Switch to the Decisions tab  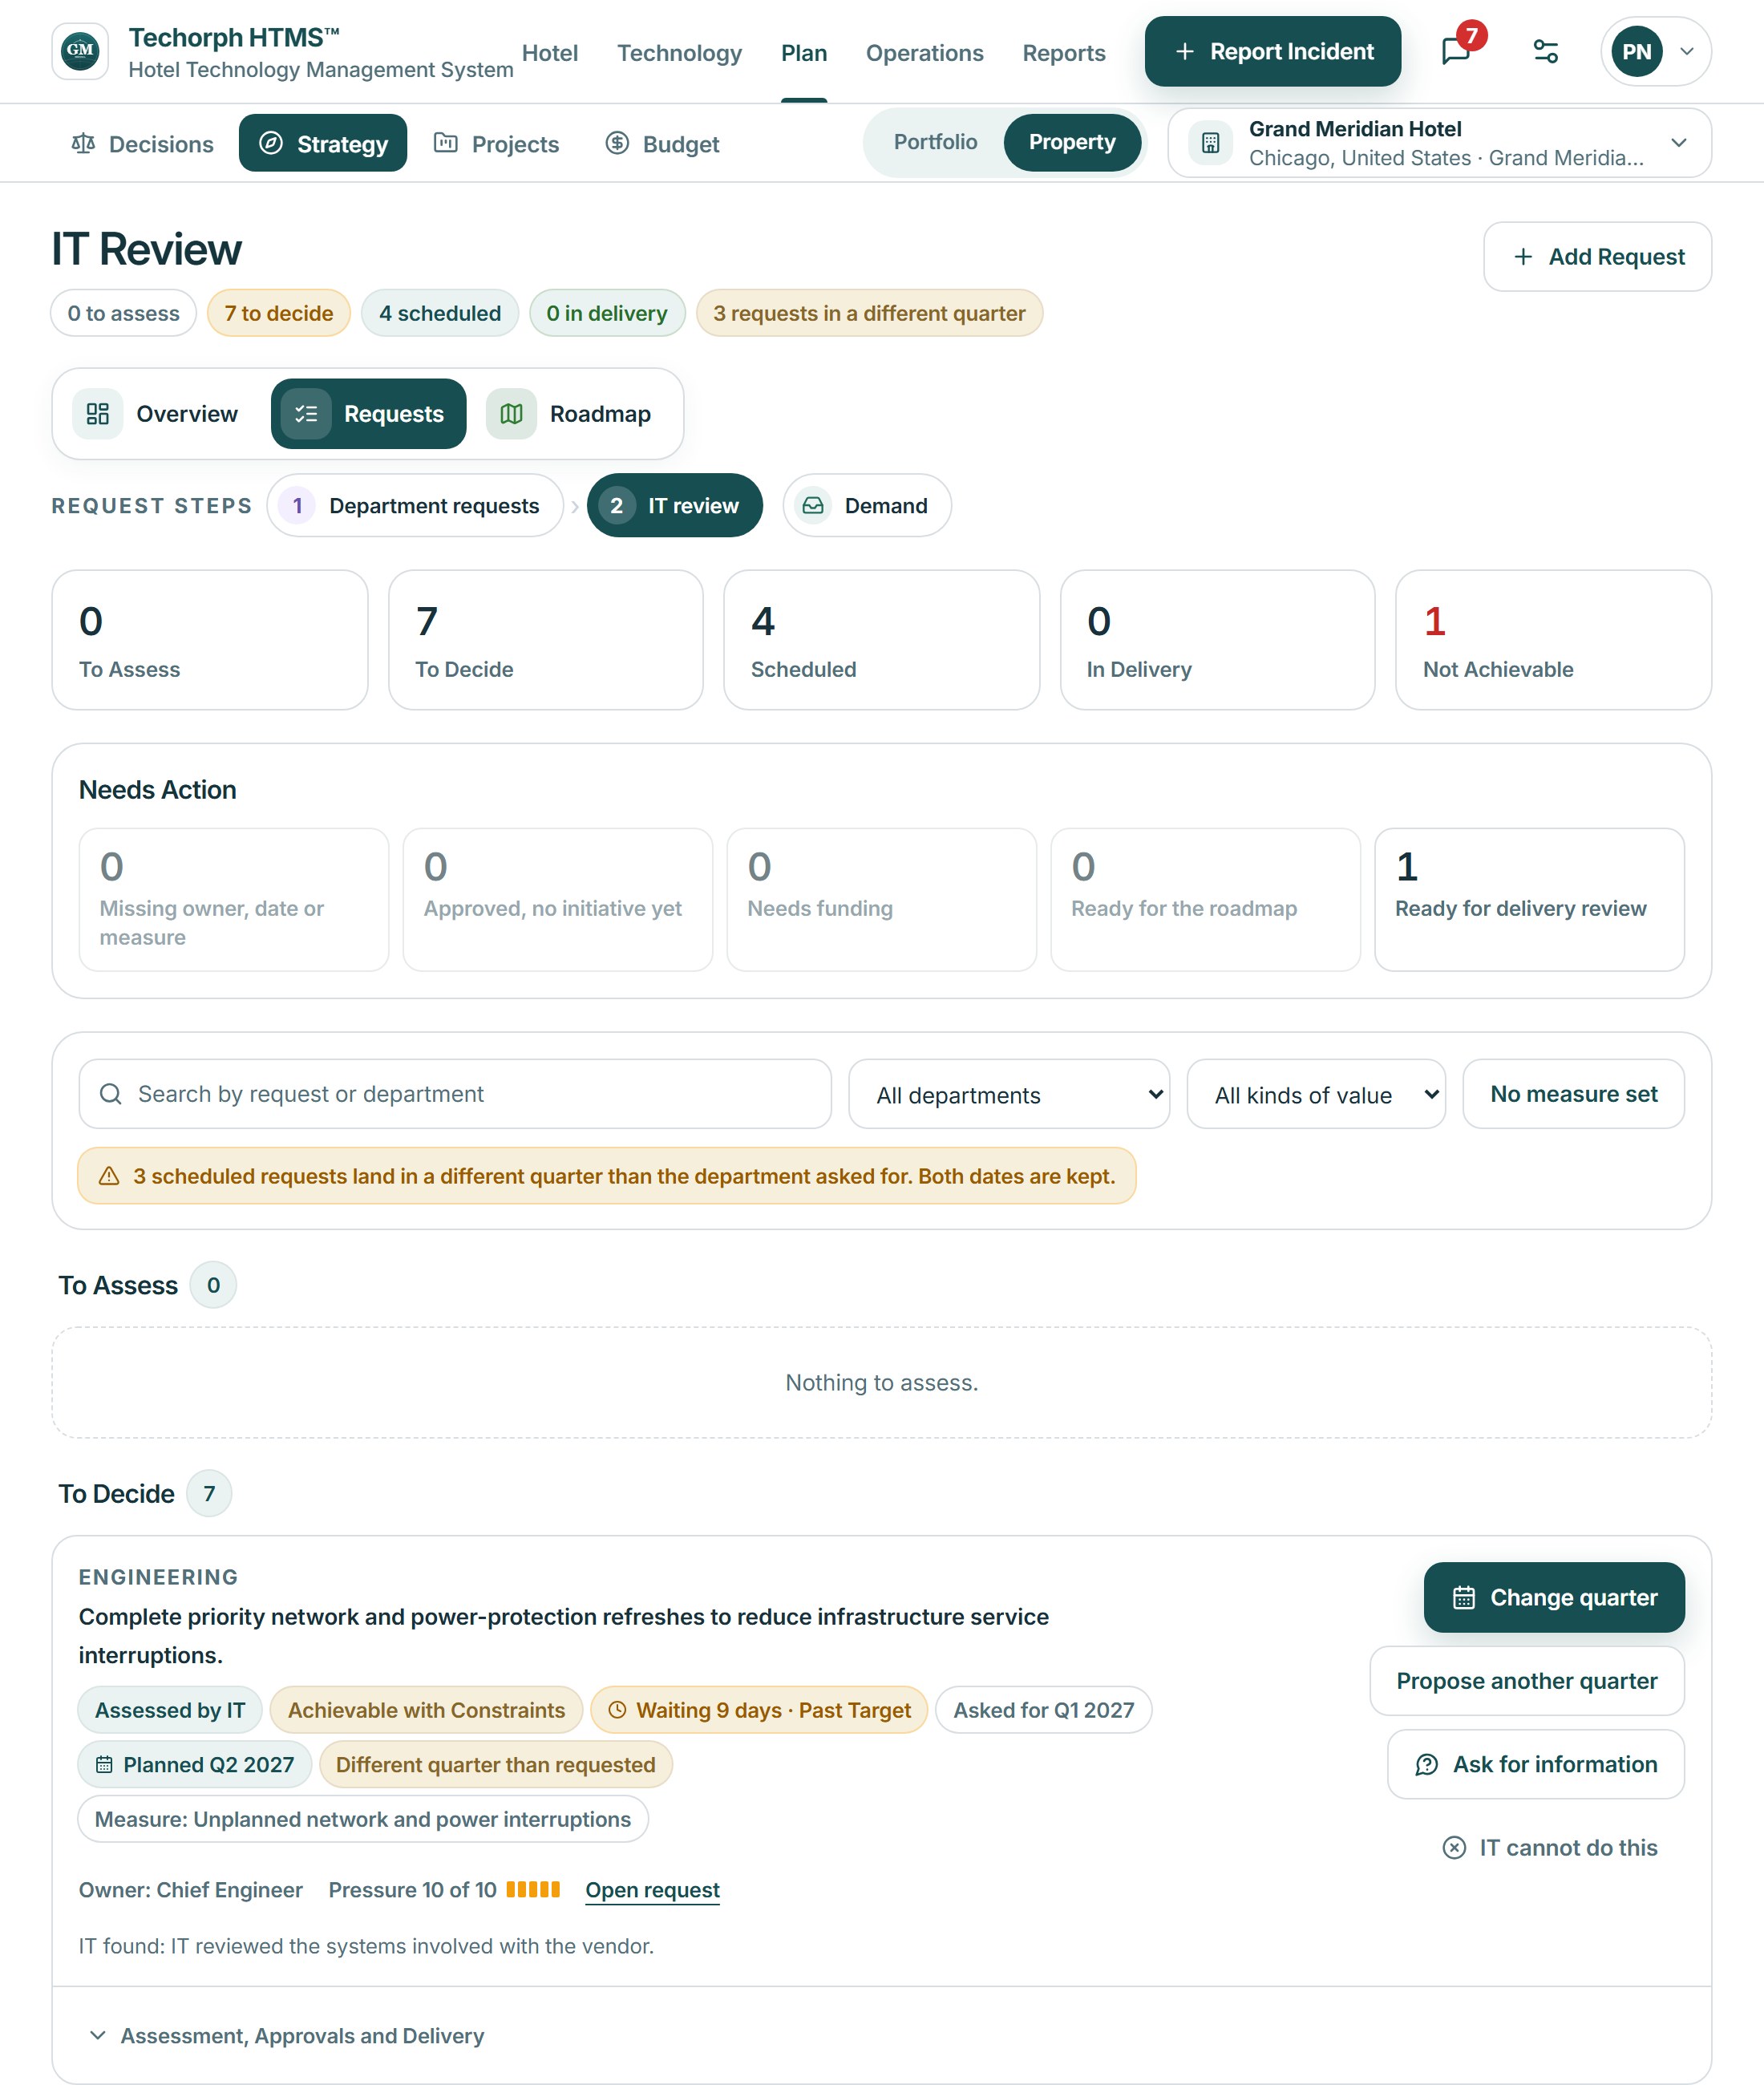pos(142,143)
